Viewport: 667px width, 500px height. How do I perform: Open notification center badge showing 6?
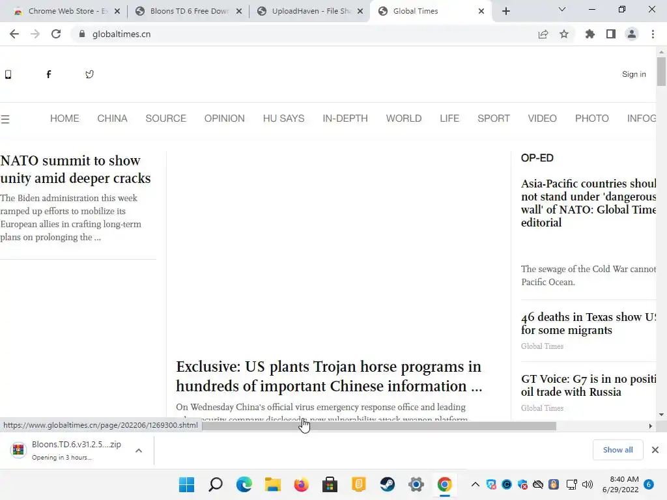(x=649, y=484)
